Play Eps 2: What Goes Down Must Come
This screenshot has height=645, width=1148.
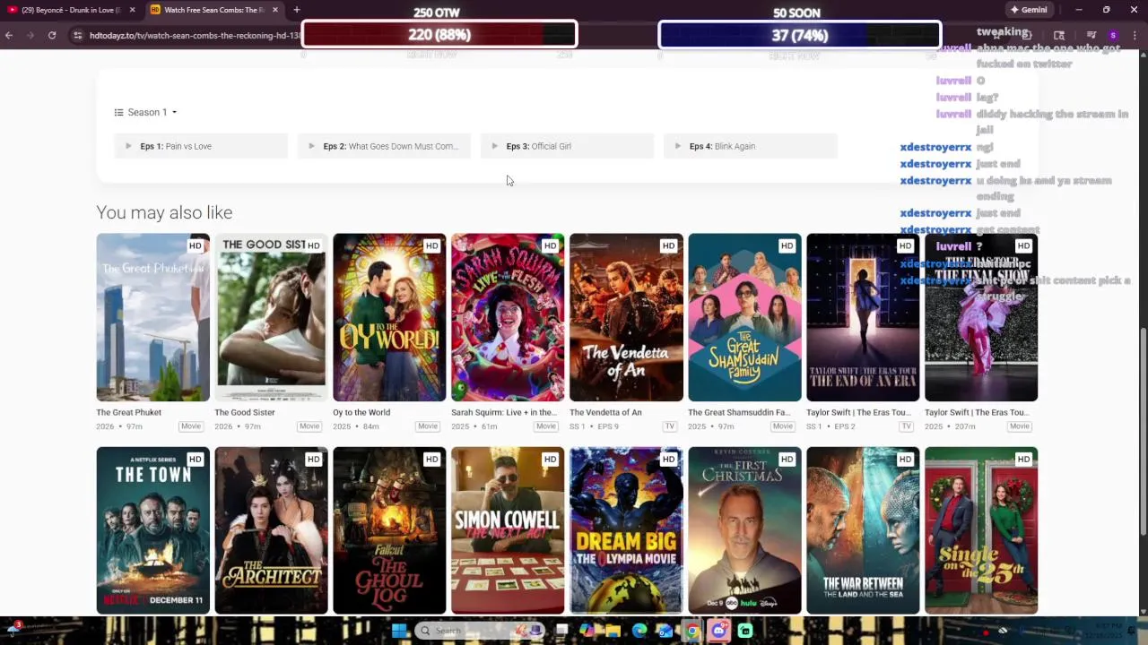[384, 146]
